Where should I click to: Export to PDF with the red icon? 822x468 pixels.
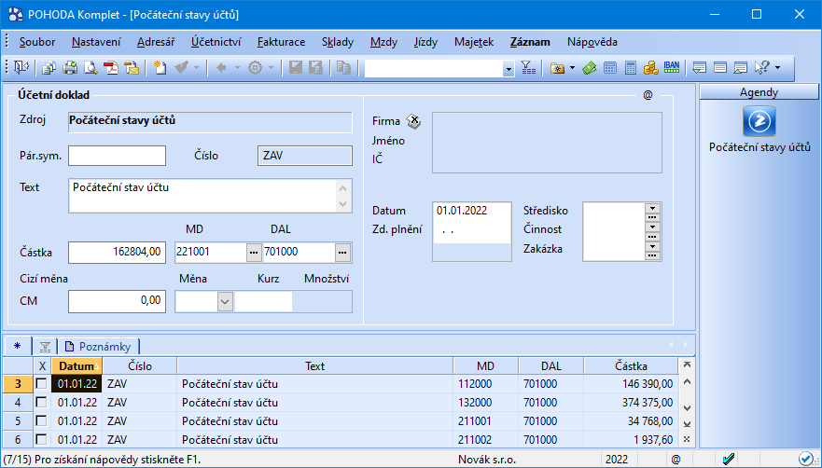coord(111,68)
